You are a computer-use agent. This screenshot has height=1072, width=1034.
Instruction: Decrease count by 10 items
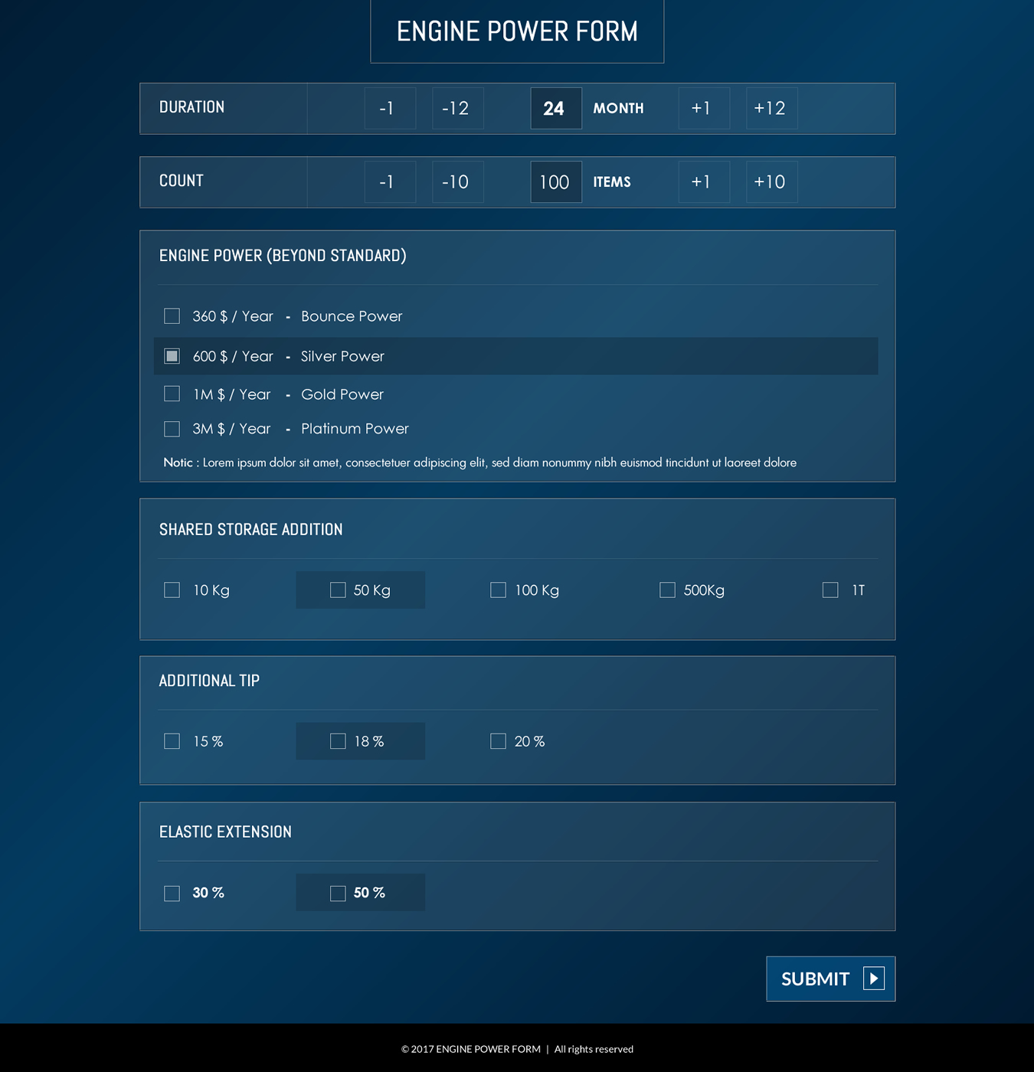point(458,182)
